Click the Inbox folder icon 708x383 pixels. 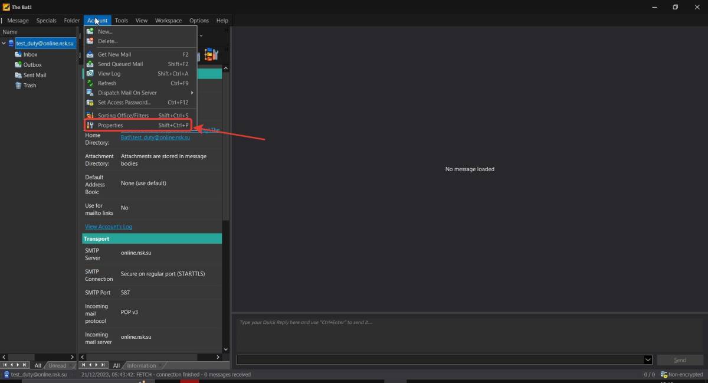[x=18, y=54]
